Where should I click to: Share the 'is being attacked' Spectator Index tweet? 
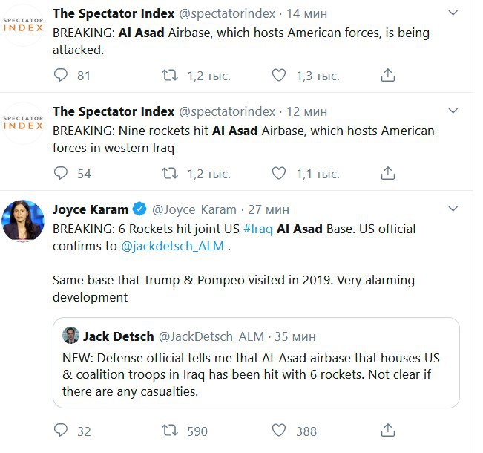(387, 75)
